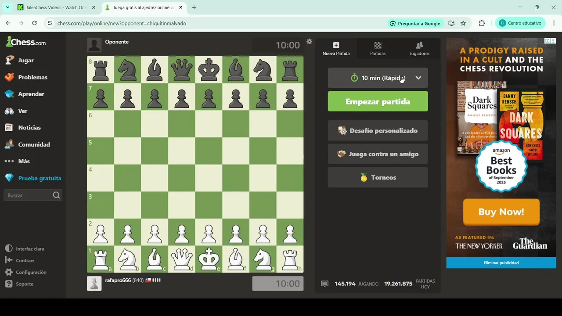This screenshot has width=562, height=316.
Task: Click the player's 10:00 clock
Action: pyautogui.click(x=278, y=284)
